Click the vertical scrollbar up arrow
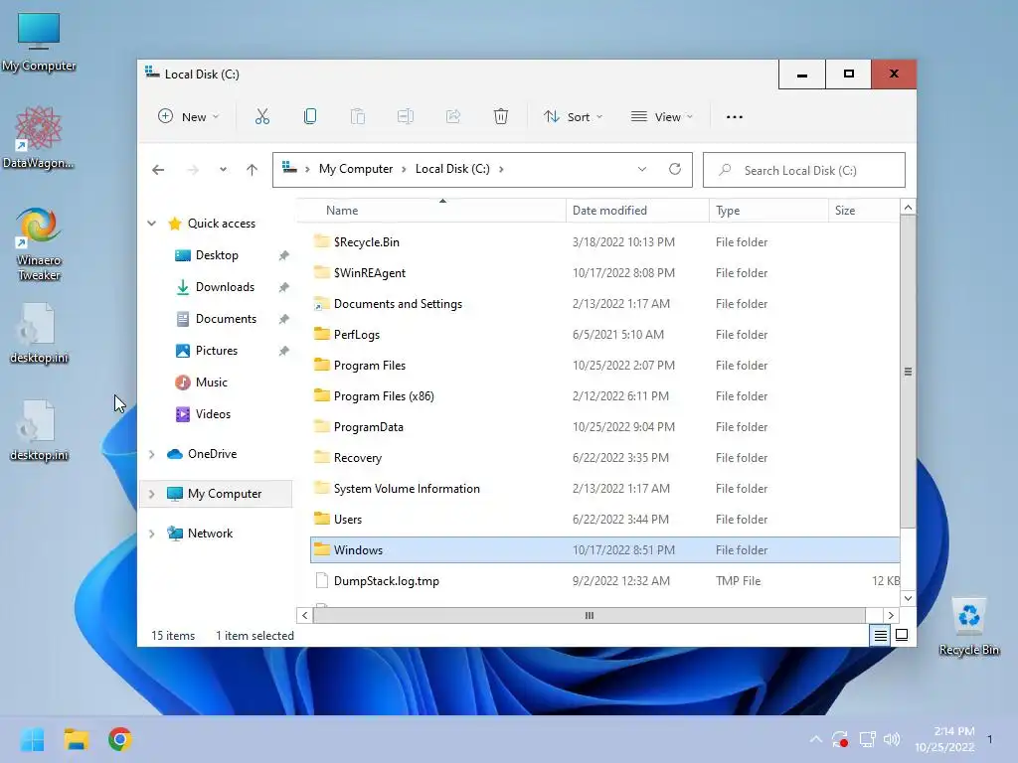The height and width of the screenshot is (763, 1018). coord(909,208)
